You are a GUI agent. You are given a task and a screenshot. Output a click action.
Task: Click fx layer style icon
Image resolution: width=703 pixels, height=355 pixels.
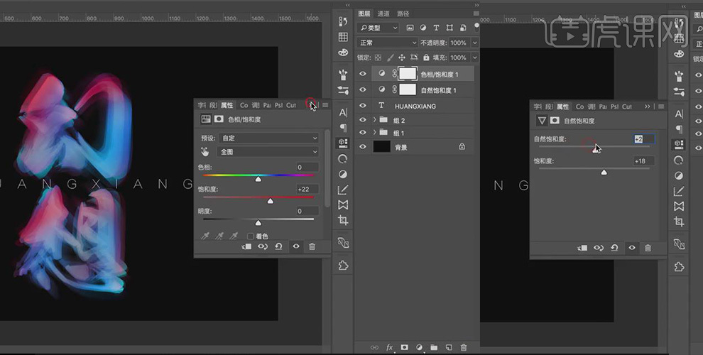(x=390, y=347)
